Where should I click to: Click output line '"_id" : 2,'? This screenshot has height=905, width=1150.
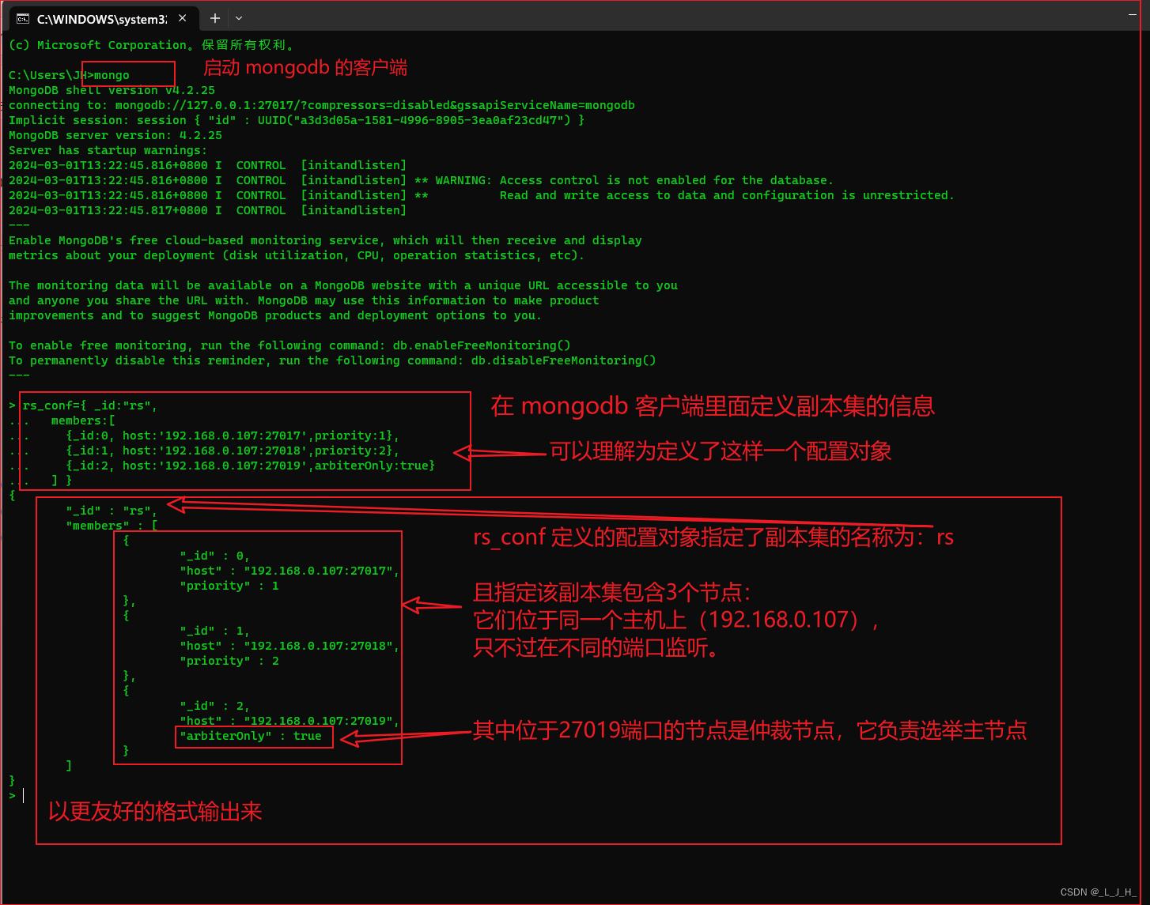[215, 706]
